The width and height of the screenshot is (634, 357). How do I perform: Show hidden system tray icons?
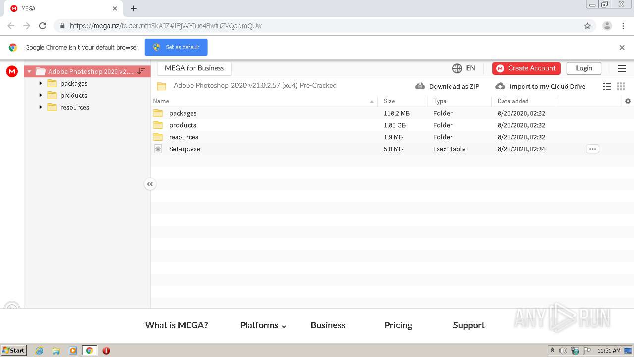(x=552, y=351)
